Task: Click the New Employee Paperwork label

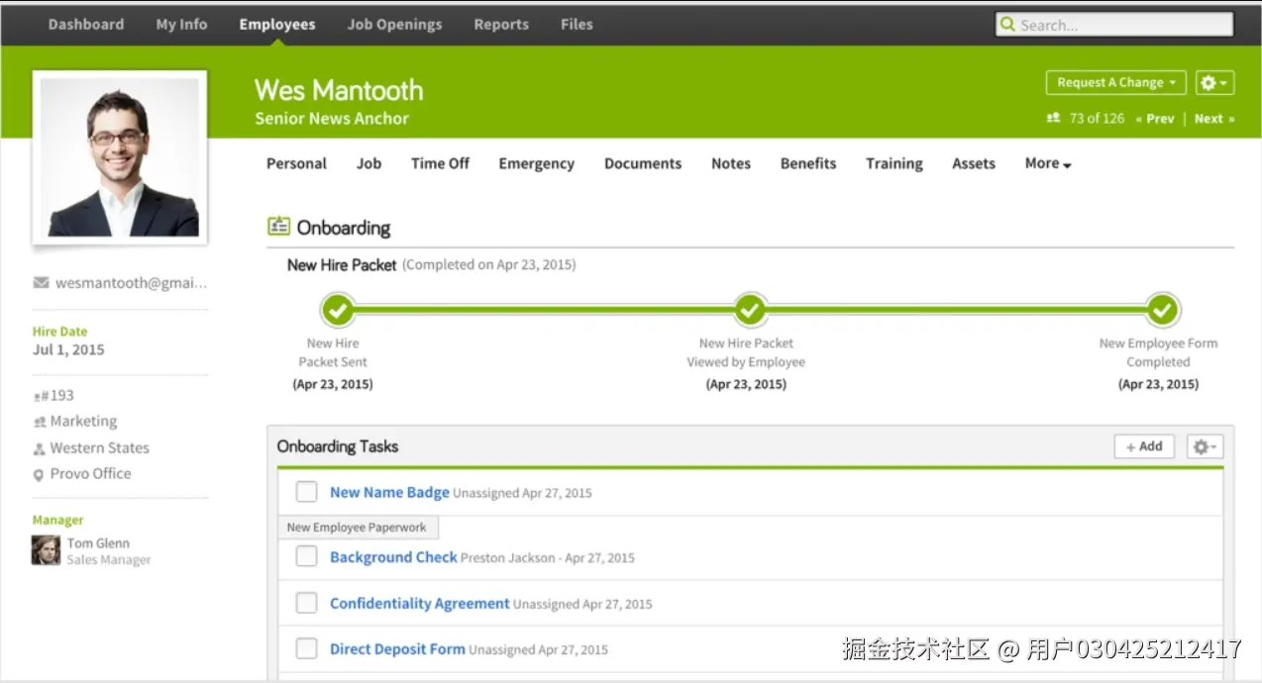Action: pyautogui.click(x=357, y=528)
